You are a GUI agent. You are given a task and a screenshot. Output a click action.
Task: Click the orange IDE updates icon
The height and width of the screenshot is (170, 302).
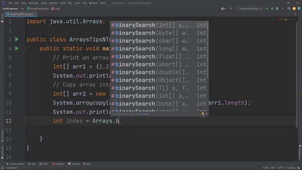tap(294, 8)
